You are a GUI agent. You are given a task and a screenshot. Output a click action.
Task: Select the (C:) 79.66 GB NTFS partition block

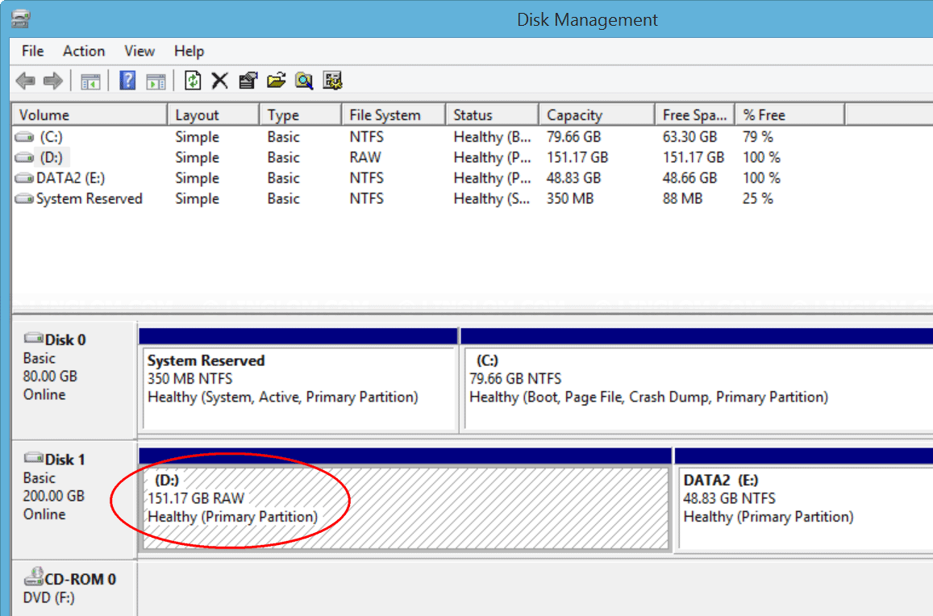click(694, 389)
